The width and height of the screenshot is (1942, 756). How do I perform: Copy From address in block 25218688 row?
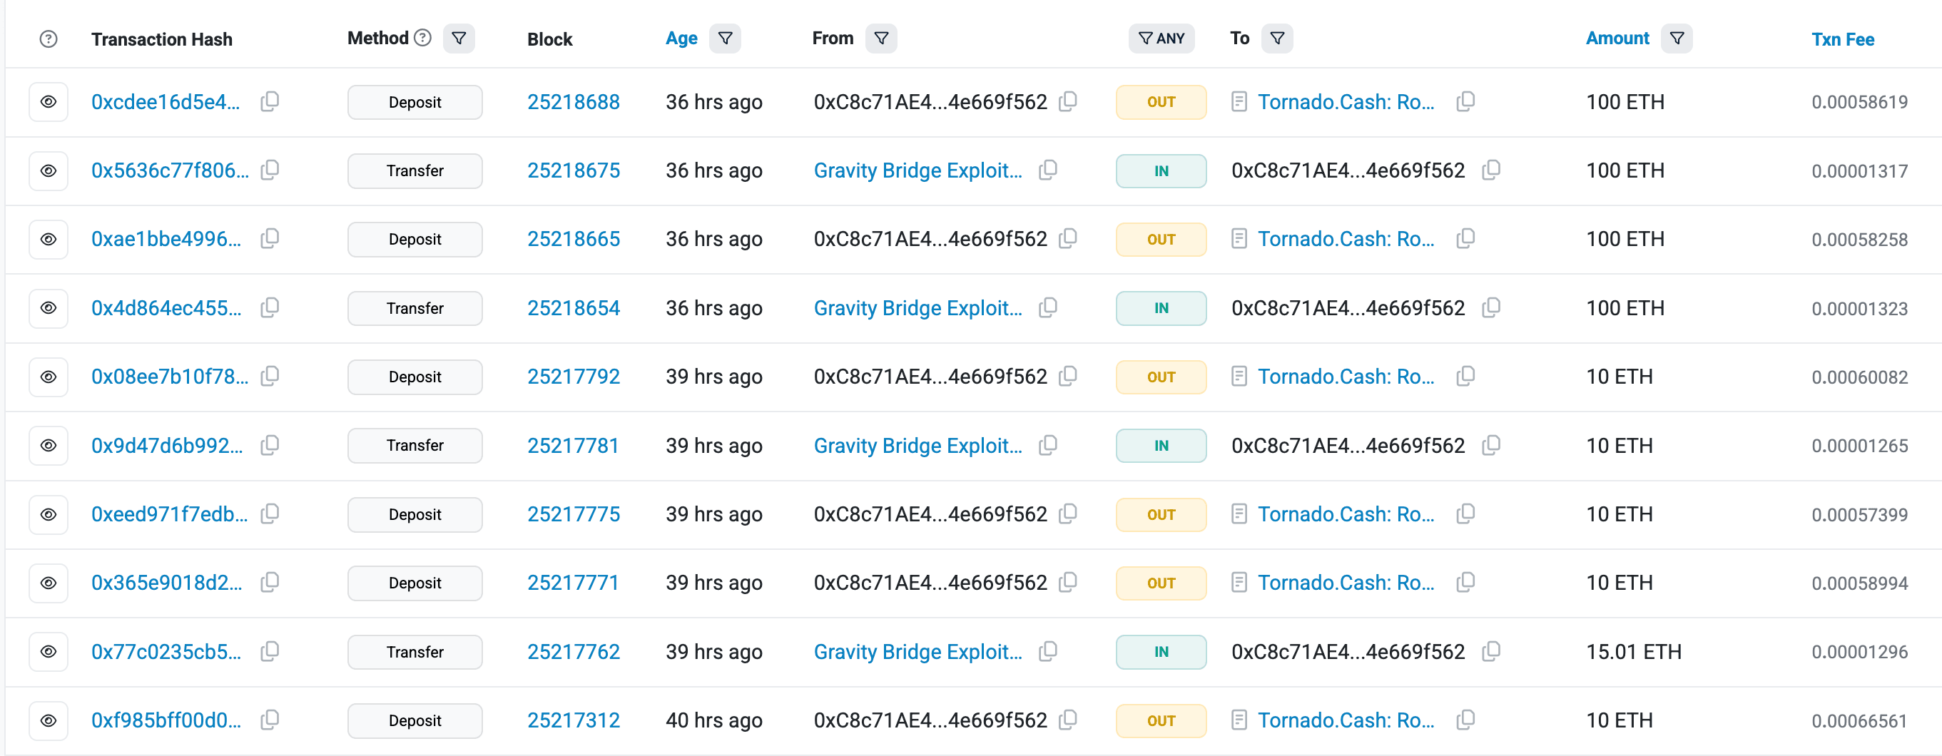pos(1067,101)
